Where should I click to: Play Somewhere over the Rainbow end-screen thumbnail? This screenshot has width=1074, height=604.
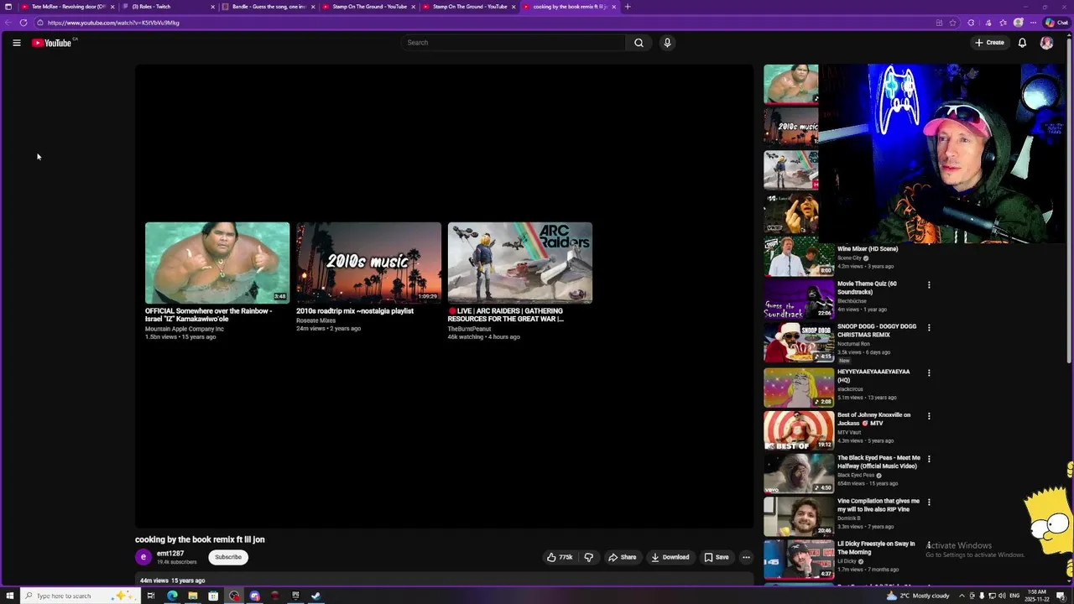coord(217,263)
